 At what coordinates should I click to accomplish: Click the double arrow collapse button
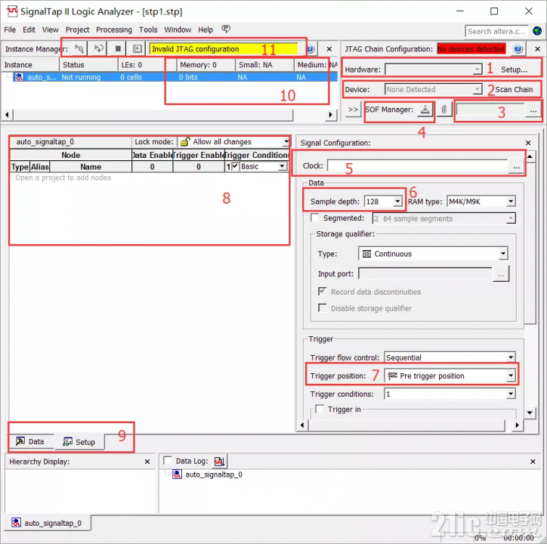[x=353, y=110]
